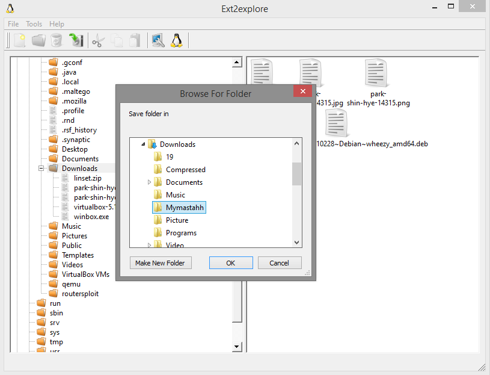Click the save-to-disk green arrow icon
This screenshot has height=375, width=490.
(x=76, y=40)
